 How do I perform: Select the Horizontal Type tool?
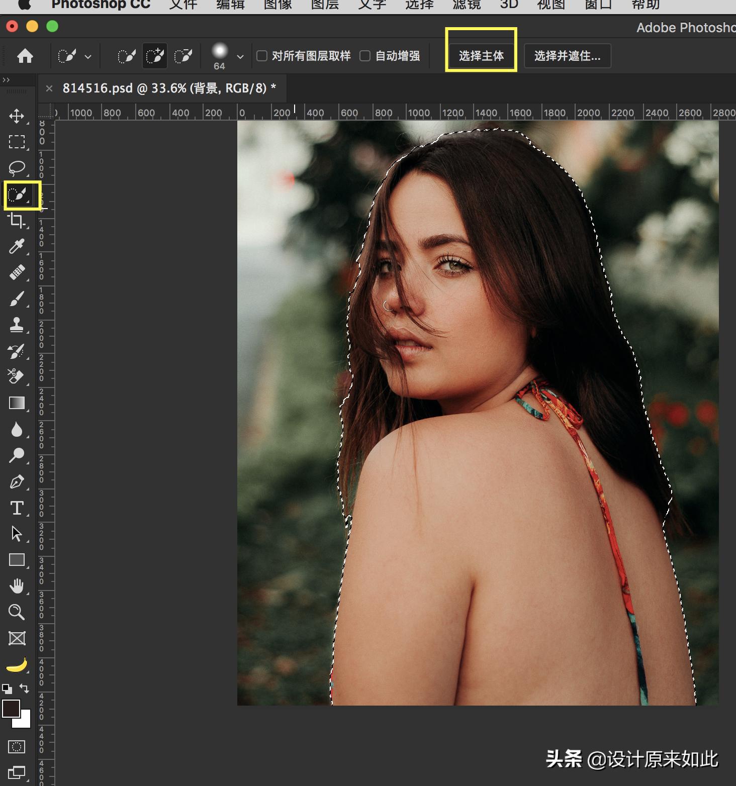pyautogui.click(x=17, y=508)
